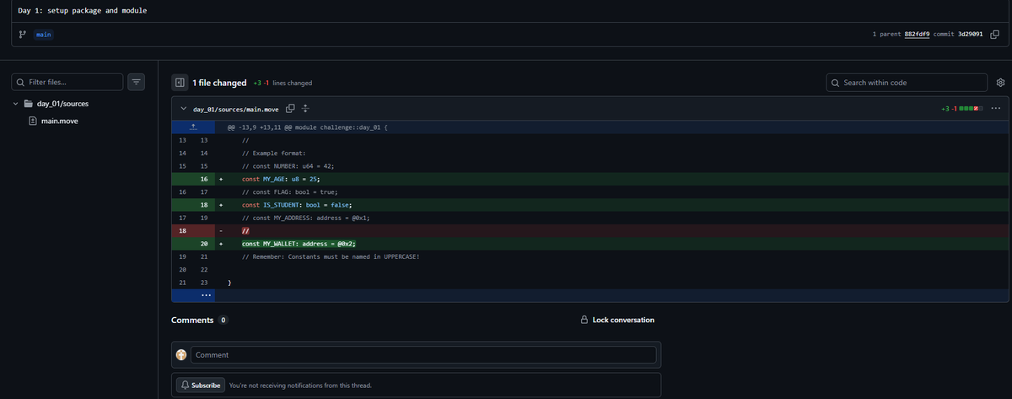
Task: Copy the main.move file path
Action: [x=290, y=110]
